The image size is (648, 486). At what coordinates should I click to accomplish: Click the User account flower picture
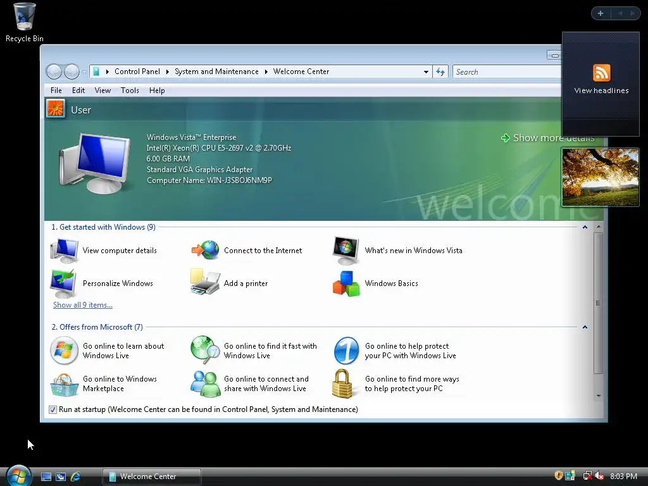click(x=56, y=109)
